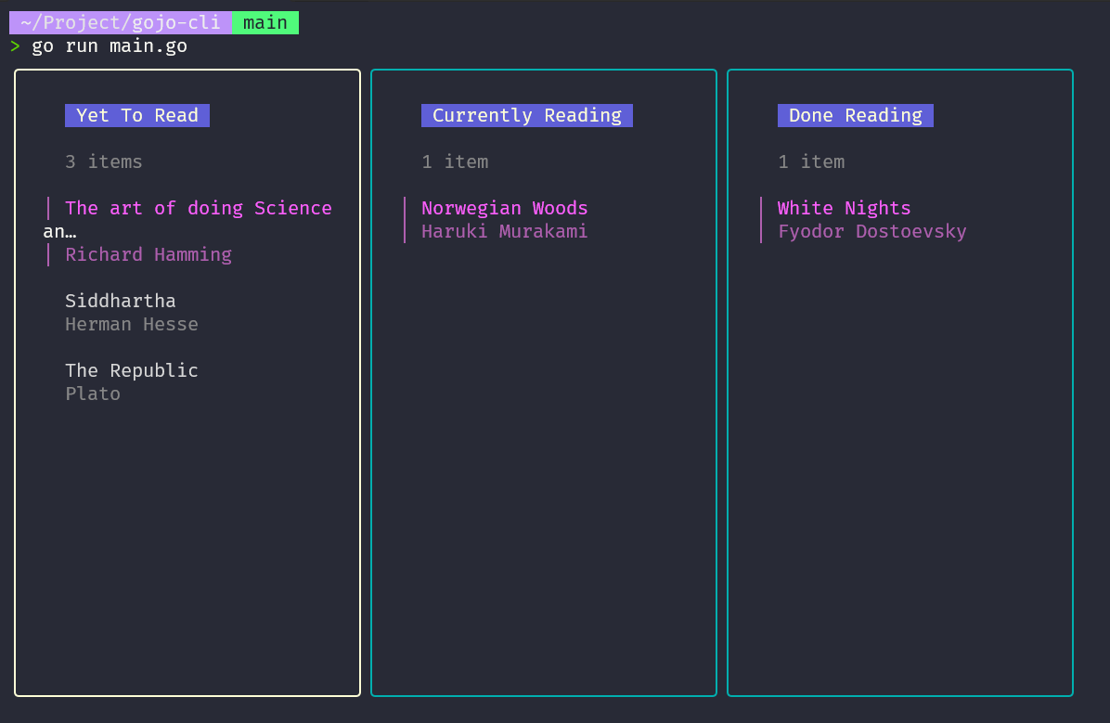This screenshot has width=1110, height=723.
Task: Click author name Richard Hamming
Action: click(148, 254)
